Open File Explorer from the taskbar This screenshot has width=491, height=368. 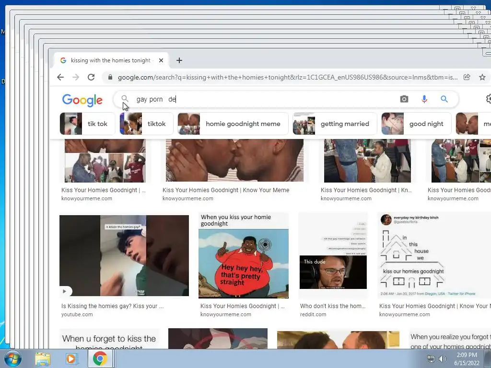click(x=43, y=358)
